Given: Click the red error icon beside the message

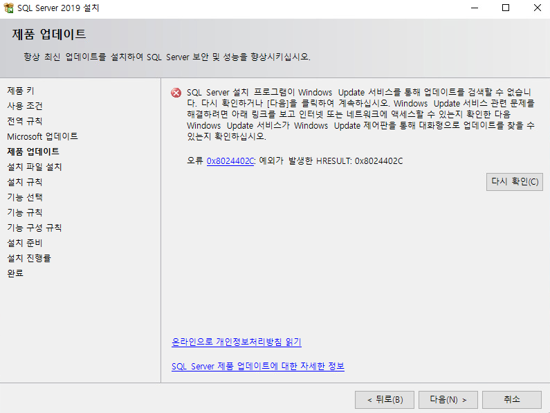Looking at the screenshot, I should coord(176,93).
